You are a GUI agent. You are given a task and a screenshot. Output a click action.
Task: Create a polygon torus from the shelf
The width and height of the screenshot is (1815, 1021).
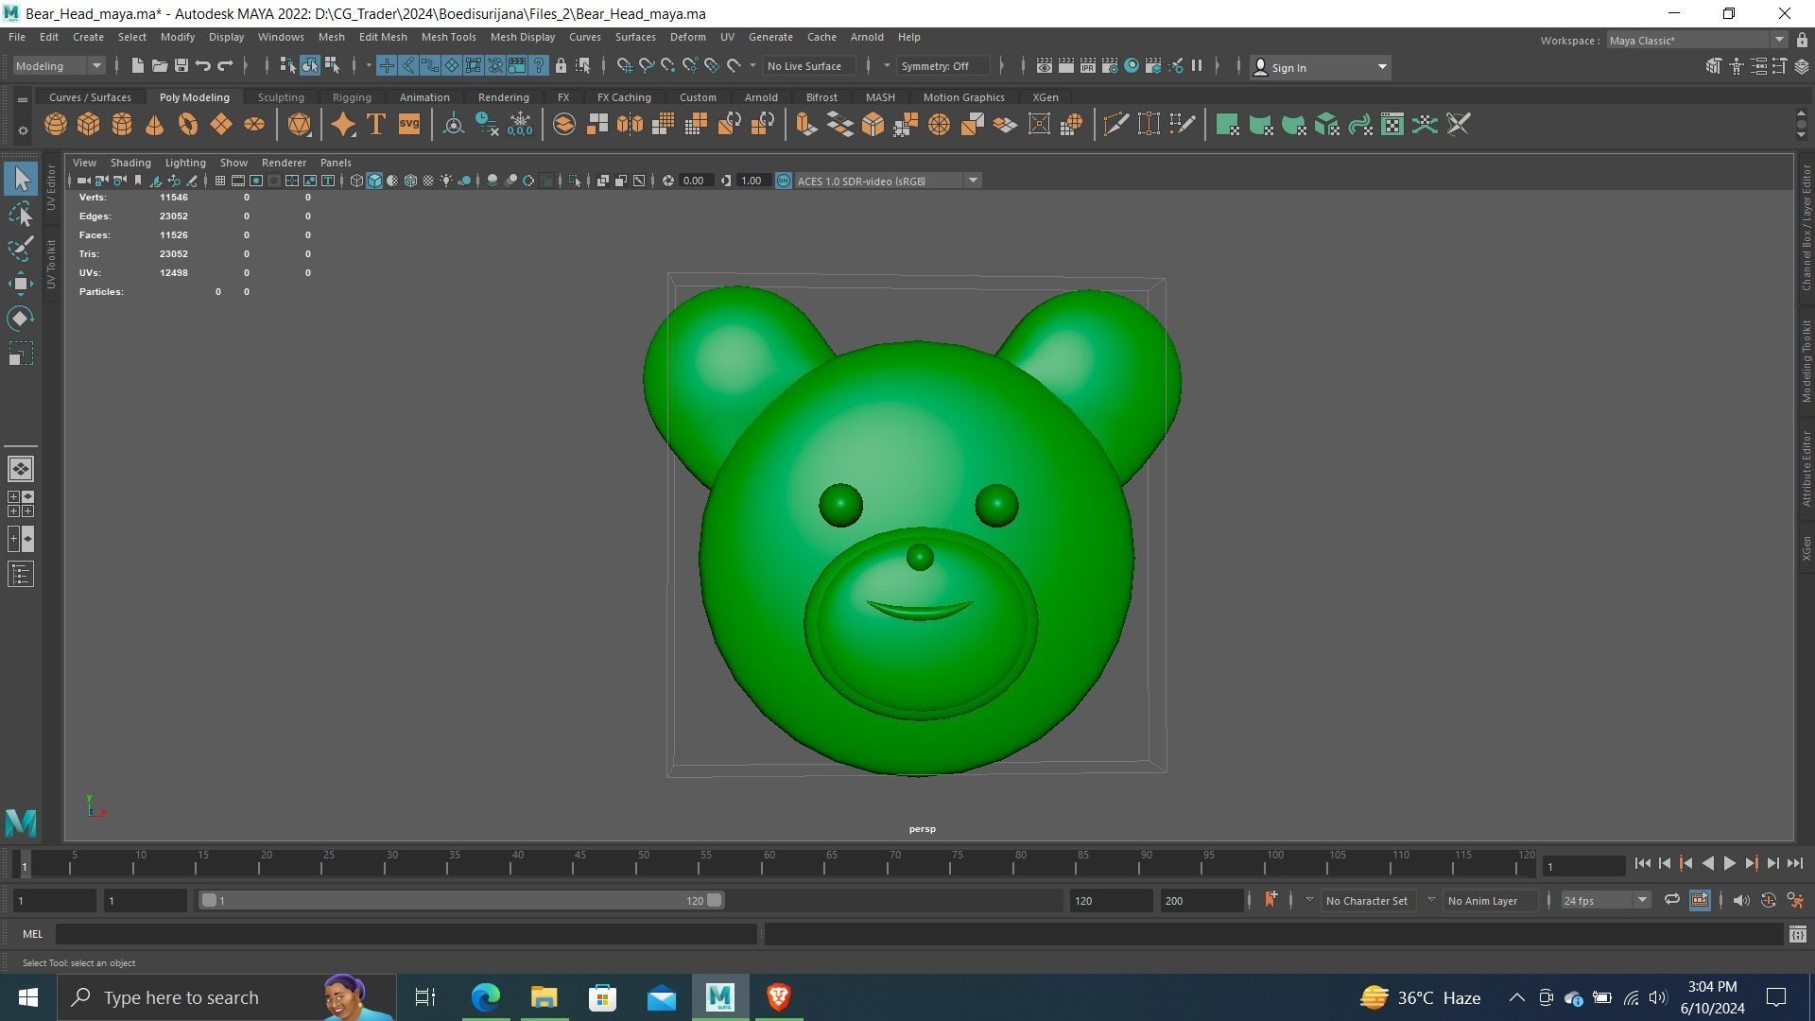tap(187, 125)
